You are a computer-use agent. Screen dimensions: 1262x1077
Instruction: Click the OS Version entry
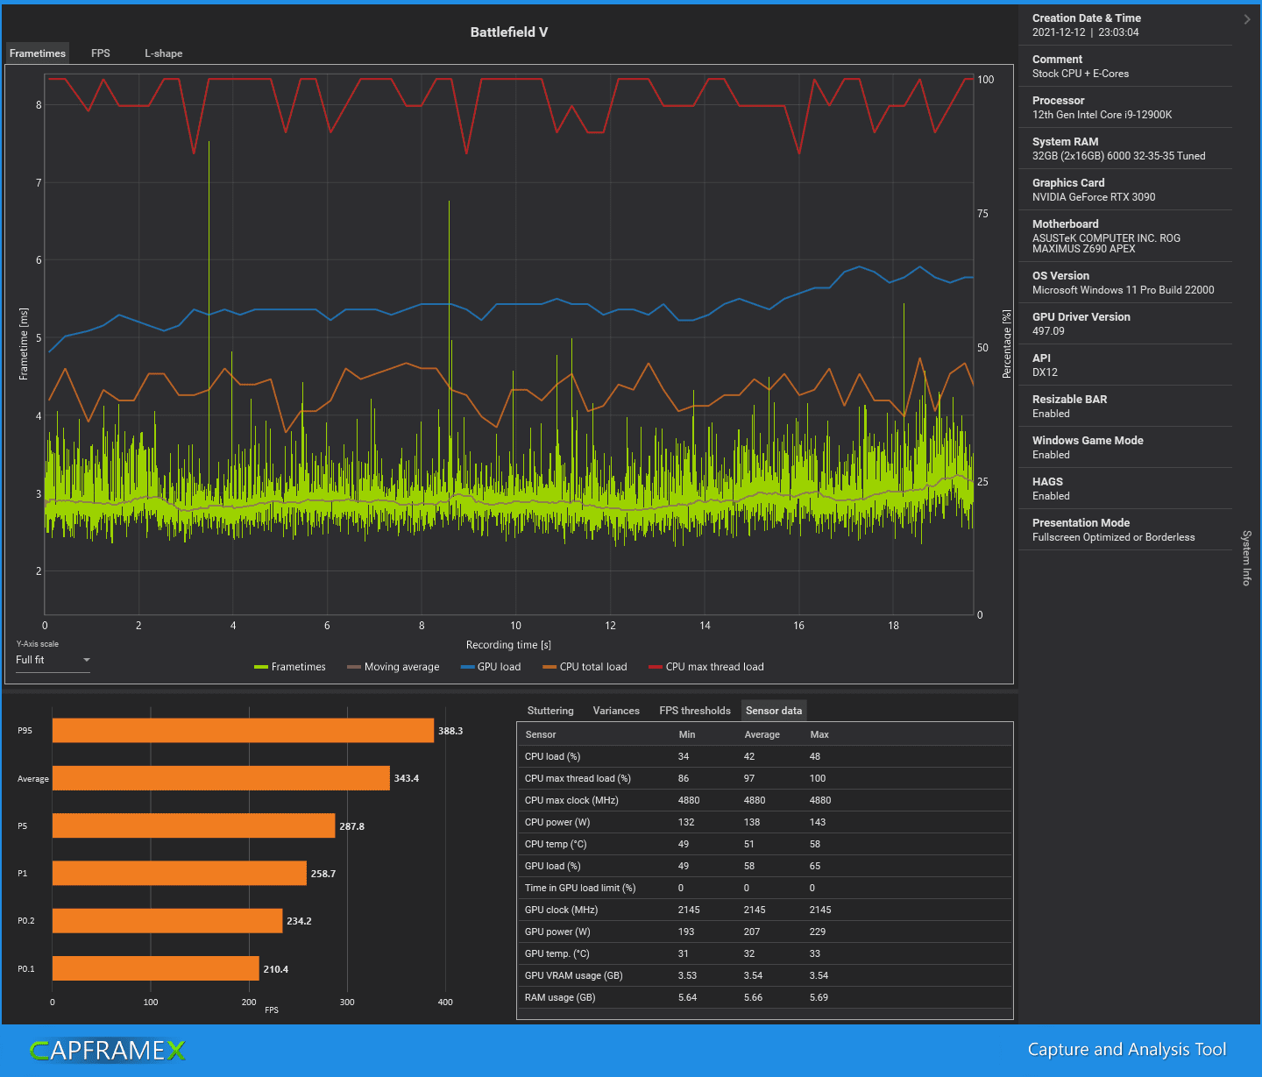[x=1126, y=283]
